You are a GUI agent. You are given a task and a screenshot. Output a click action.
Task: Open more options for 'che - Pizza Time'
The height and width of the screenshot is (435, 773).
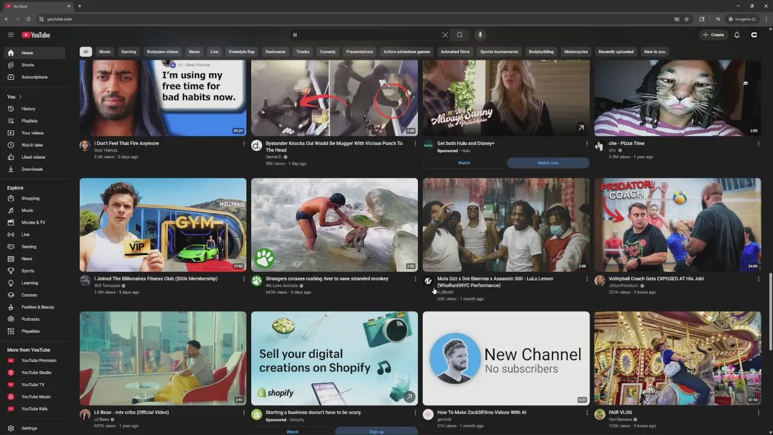pyautogui.click(x=759, y=144)
